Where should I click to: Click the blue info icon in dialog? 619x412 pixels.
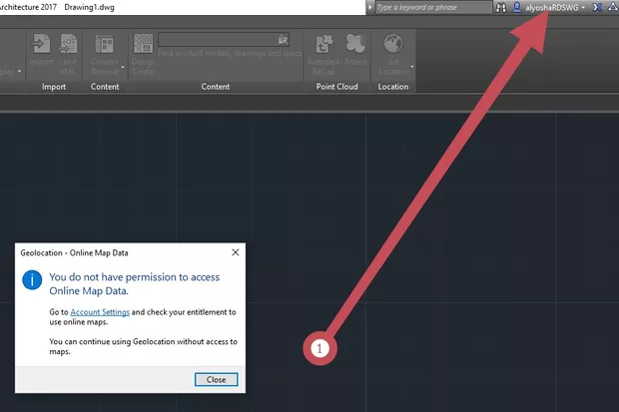coord(32,279)
